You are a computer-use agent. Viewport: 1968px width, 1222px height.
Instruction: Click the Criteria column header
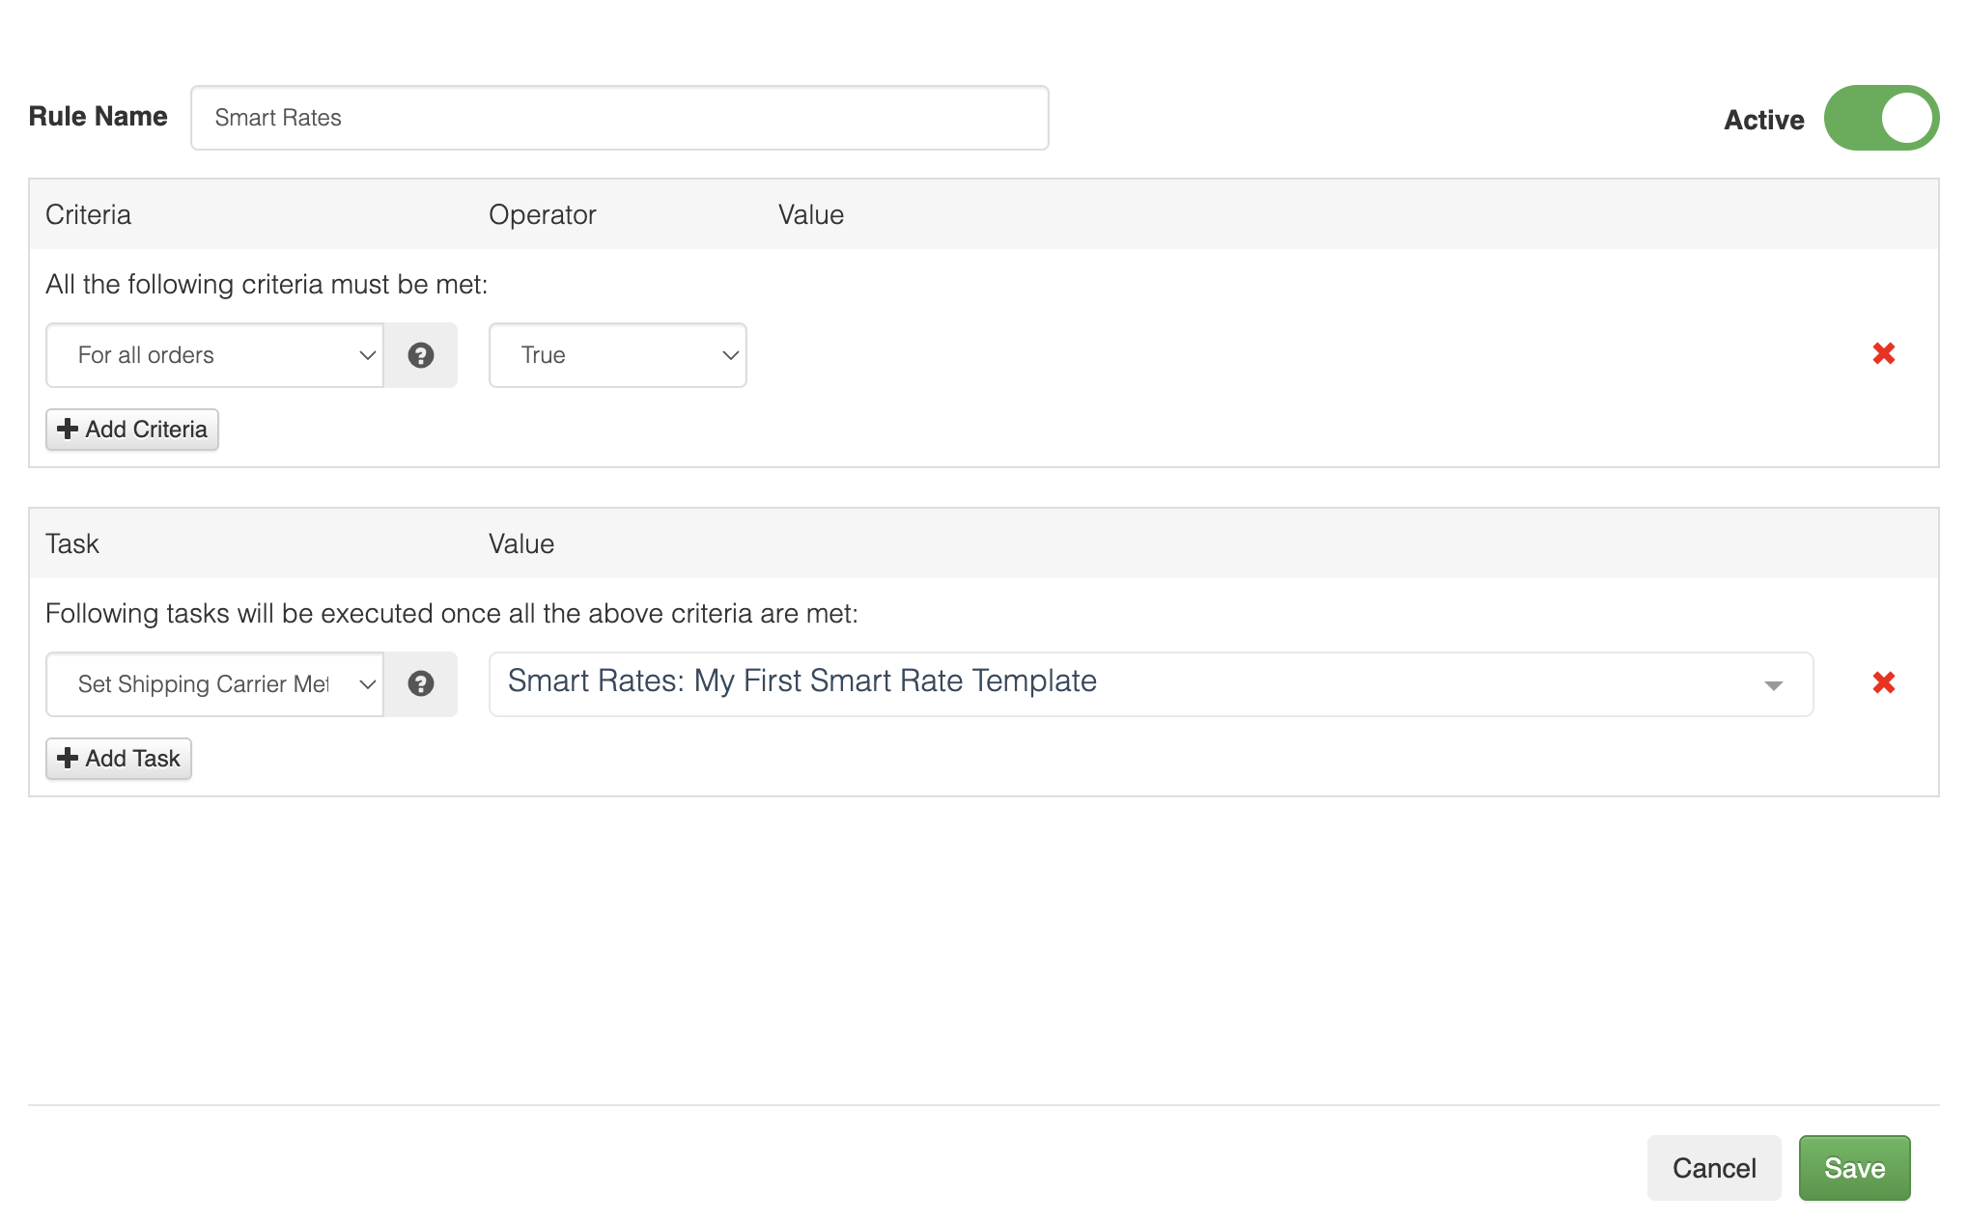(x=88, y=214)
